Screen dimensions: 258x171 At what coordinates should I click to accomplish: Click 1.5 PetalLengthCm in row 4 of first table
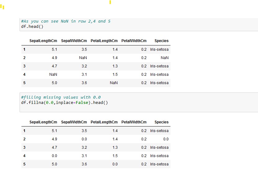115,75
